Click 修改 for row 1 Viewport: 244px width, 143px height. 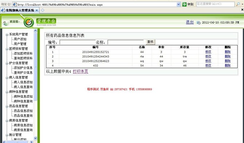click(x=208, y=52)
